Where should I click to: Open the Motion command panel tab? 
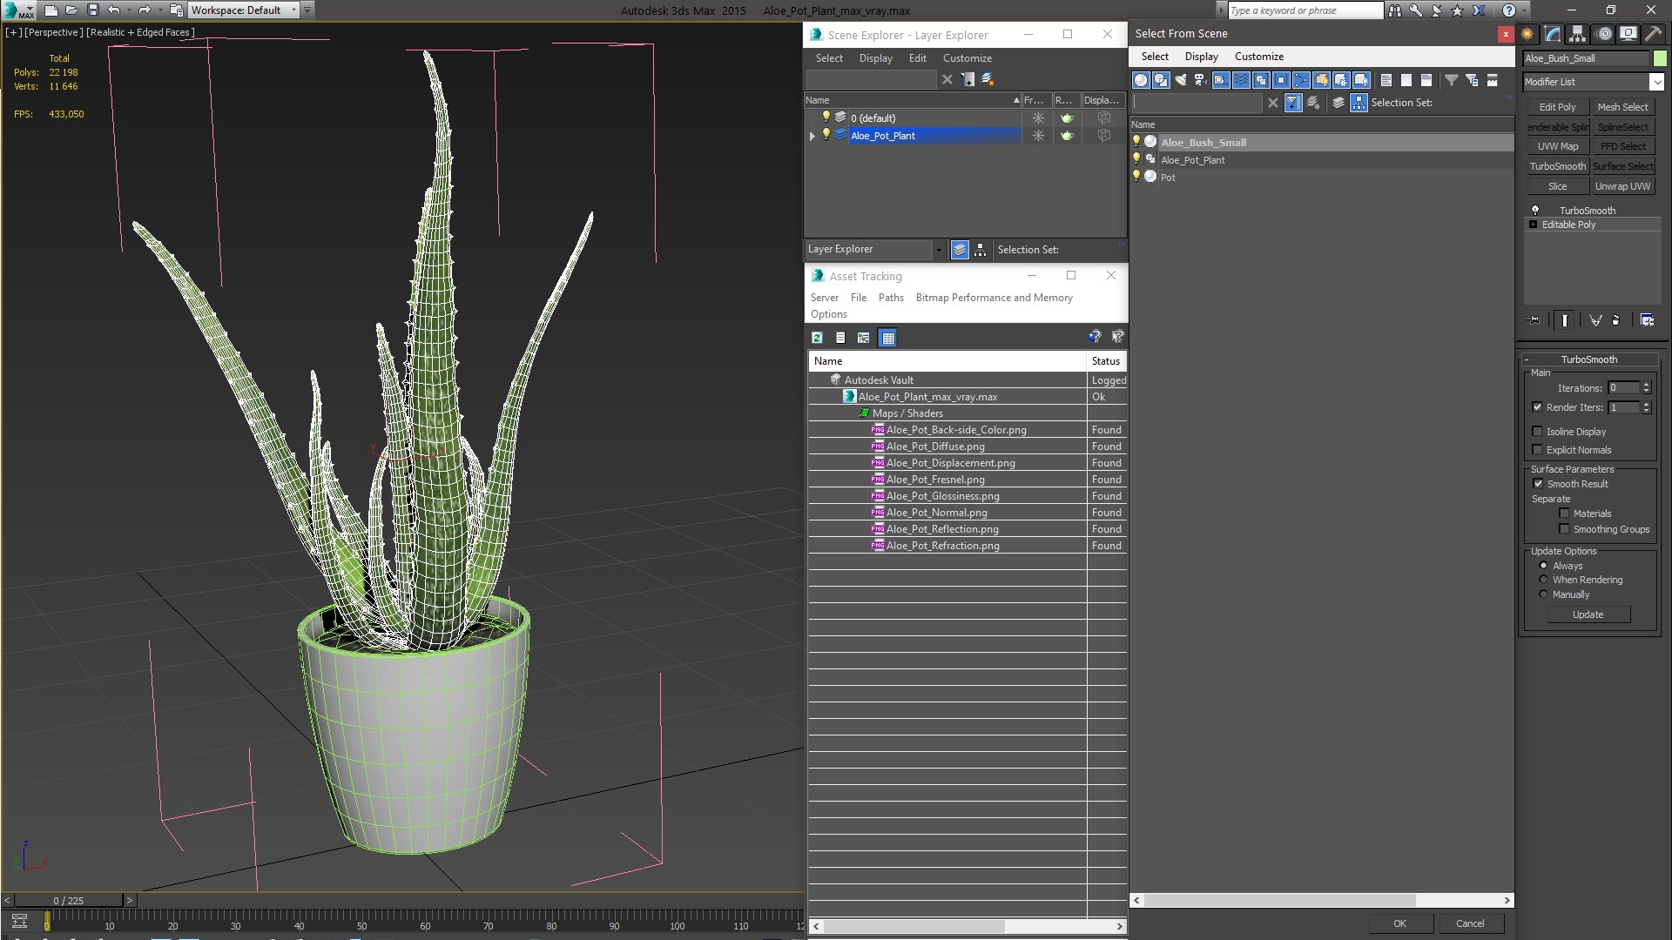(x=1603, y=34)
